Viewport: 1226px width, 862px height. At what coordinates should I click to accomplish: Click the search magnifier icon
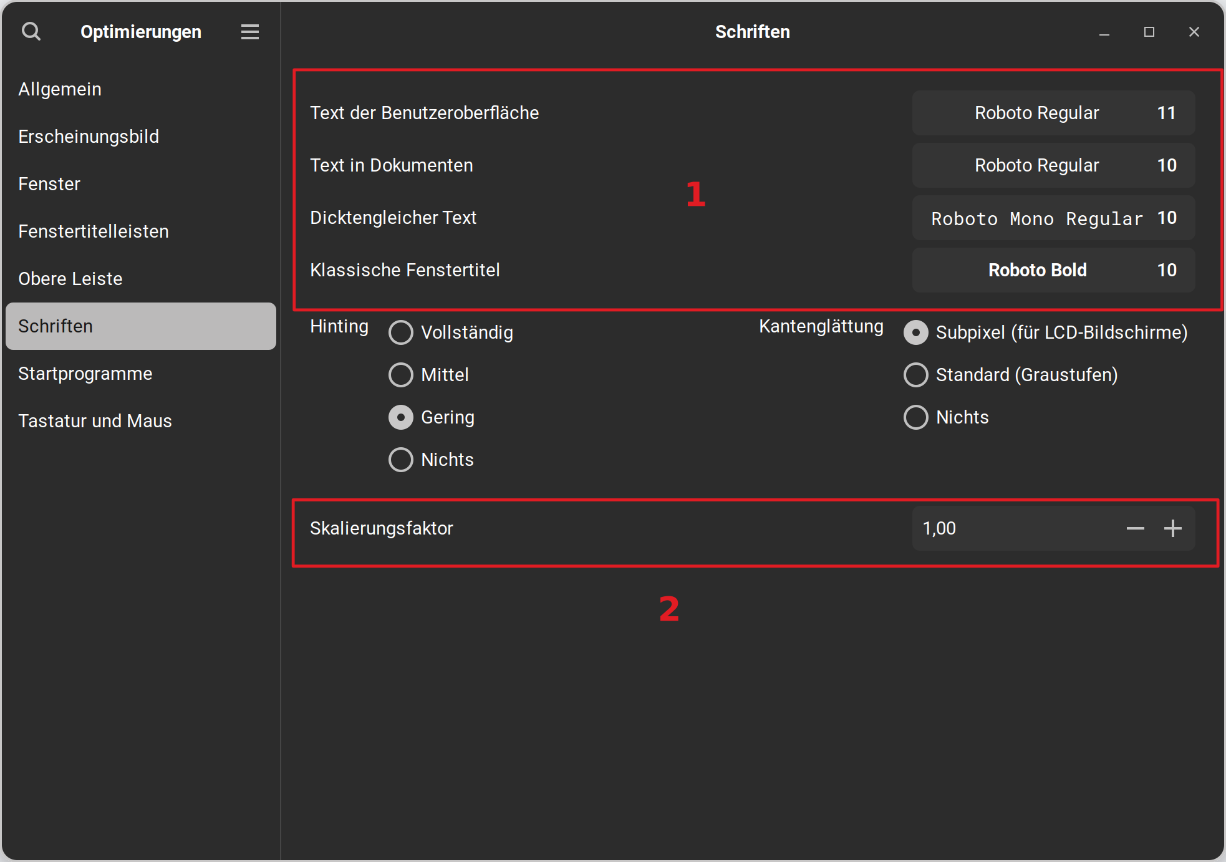31,31
